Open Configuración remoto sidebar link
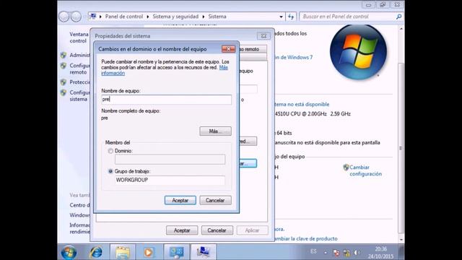462x260 pixels. click(79, 69)
